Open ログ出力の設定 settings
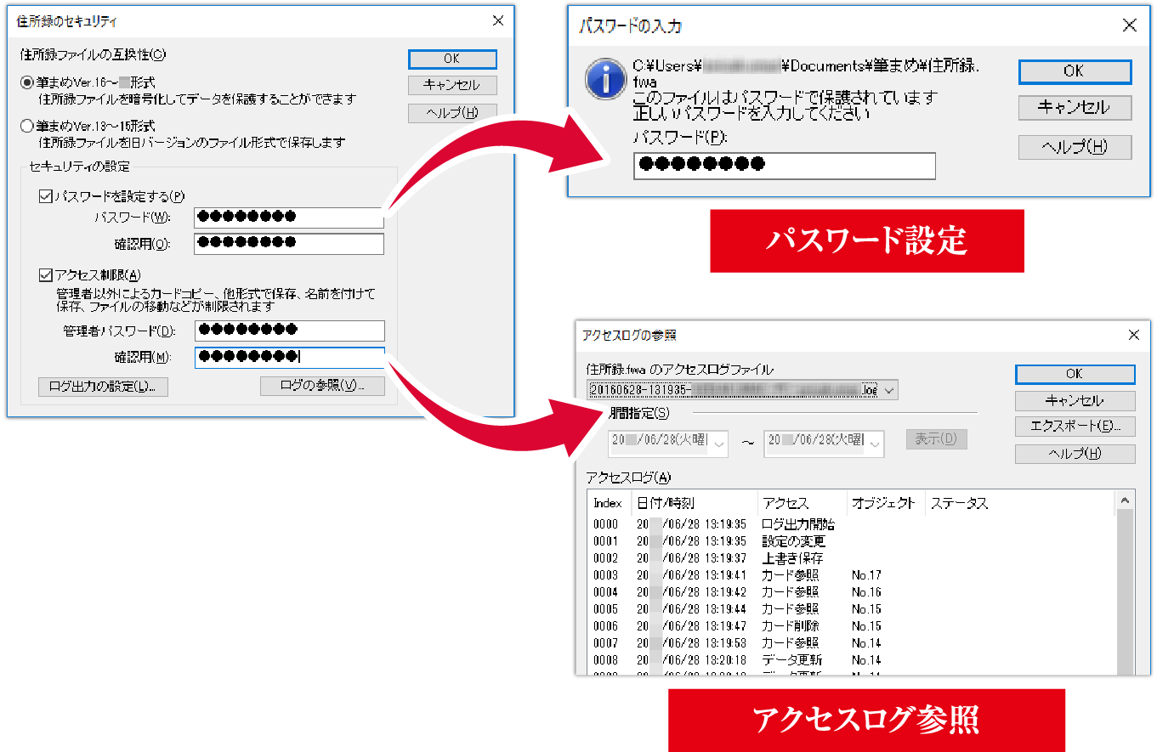This screenshot has height=752, width=1157. coord(102,387)
